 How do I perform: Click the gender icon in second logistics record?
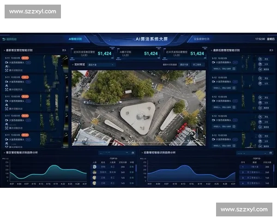260,78
